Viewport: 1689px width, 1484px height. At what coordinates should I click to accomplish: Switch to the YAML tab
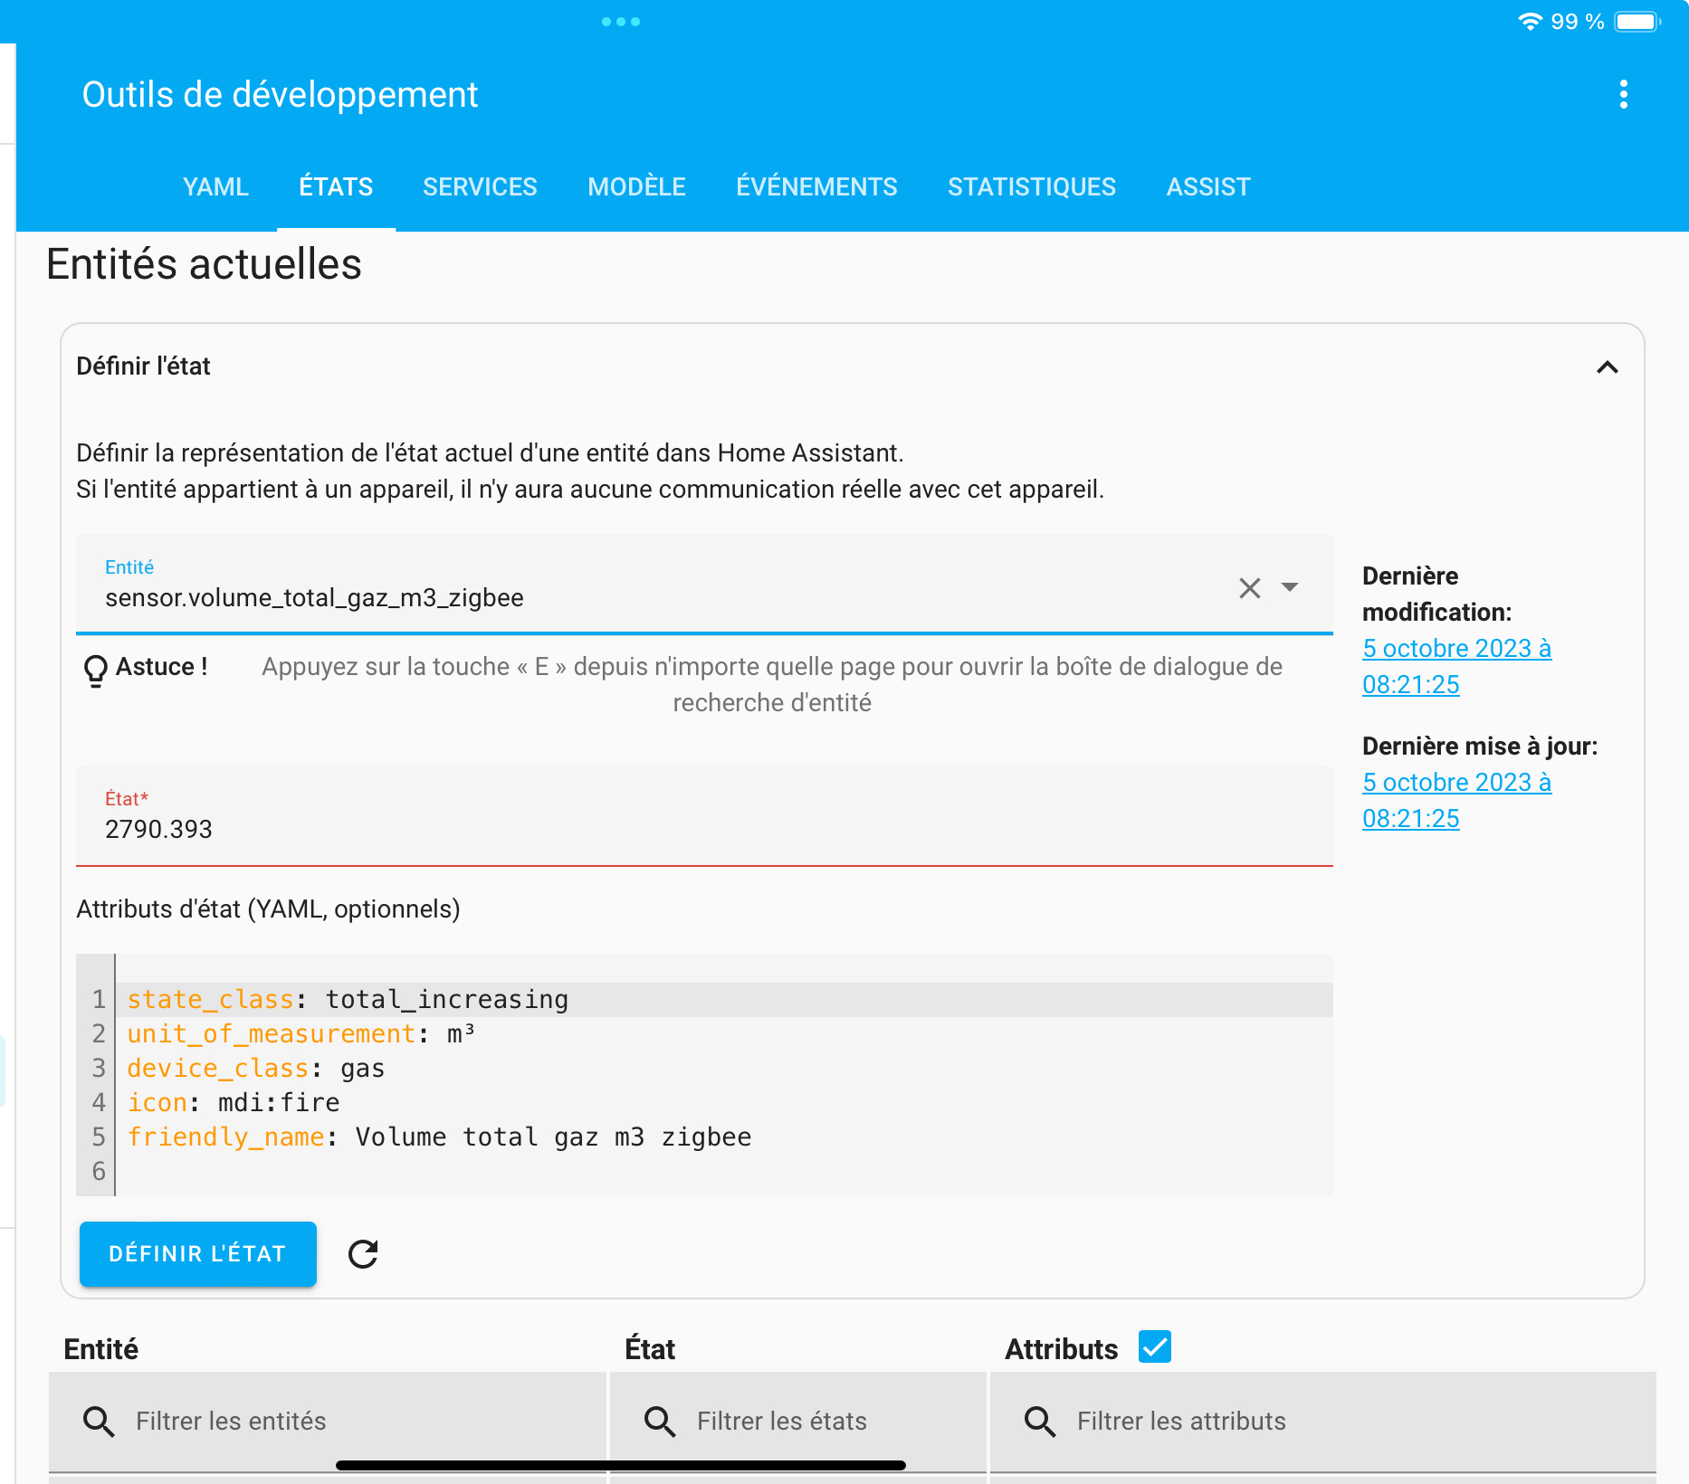coord(215,187)
